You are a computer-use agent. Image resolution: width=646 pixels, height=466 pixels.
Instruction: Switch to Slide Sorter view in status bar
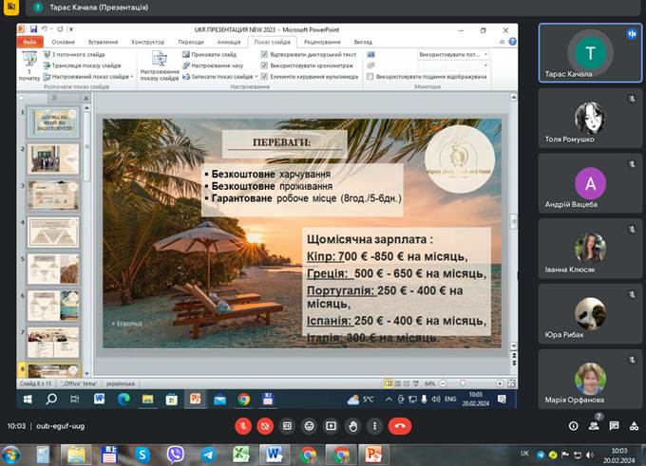click(397, 383)
